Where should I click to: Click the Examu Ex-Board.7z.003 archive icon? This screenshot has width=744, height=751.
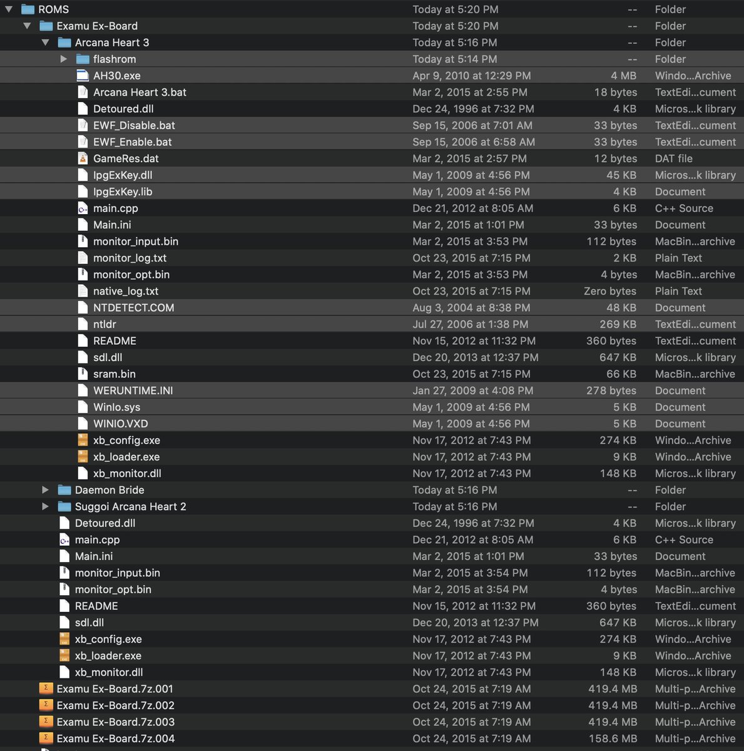pos(46,722)
